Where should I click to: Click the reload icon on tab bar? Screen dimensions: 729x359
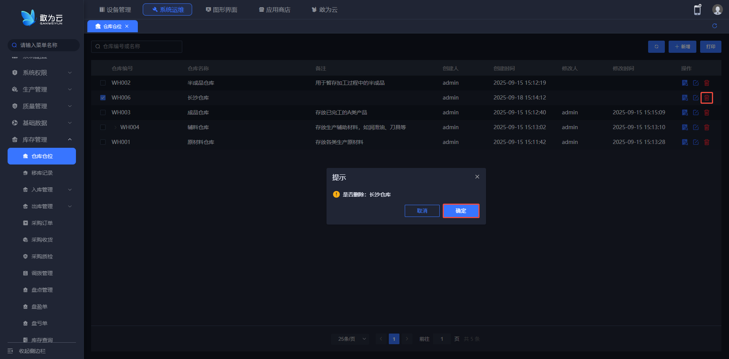tap(715, 26)
